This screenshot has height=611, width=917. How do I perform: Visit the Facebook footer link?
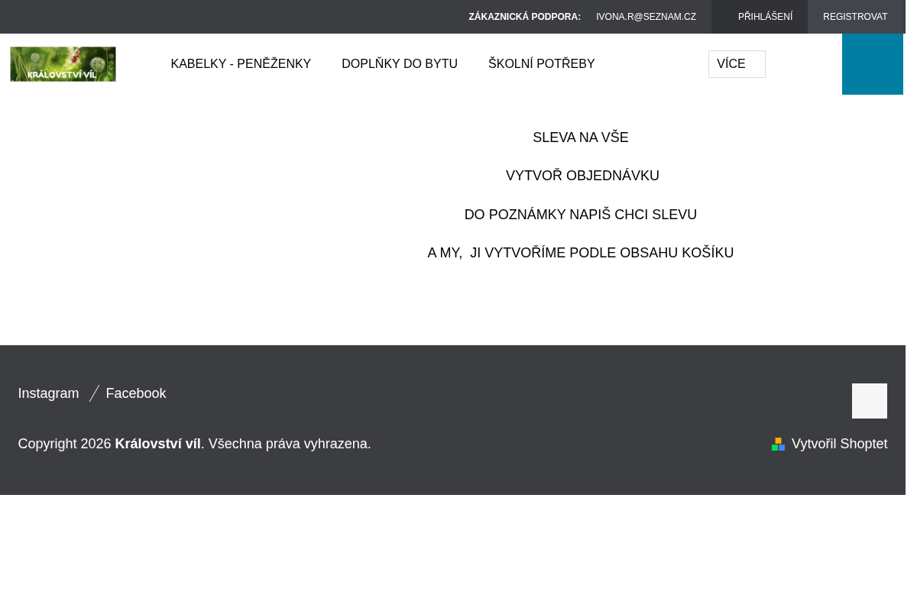coord(135,393)
